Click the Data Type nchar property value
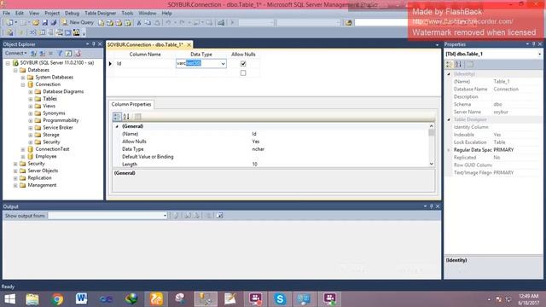 (x=258, y=149)
